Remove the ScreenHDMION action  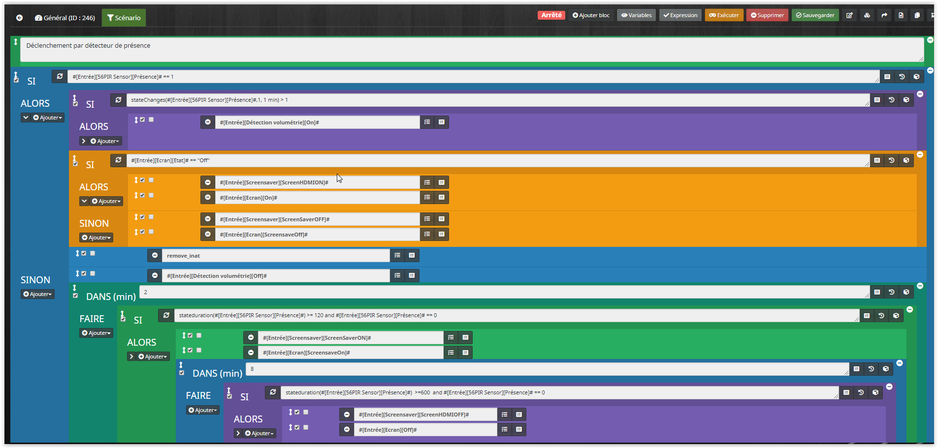pyautogui.click(x=208, y=182)
